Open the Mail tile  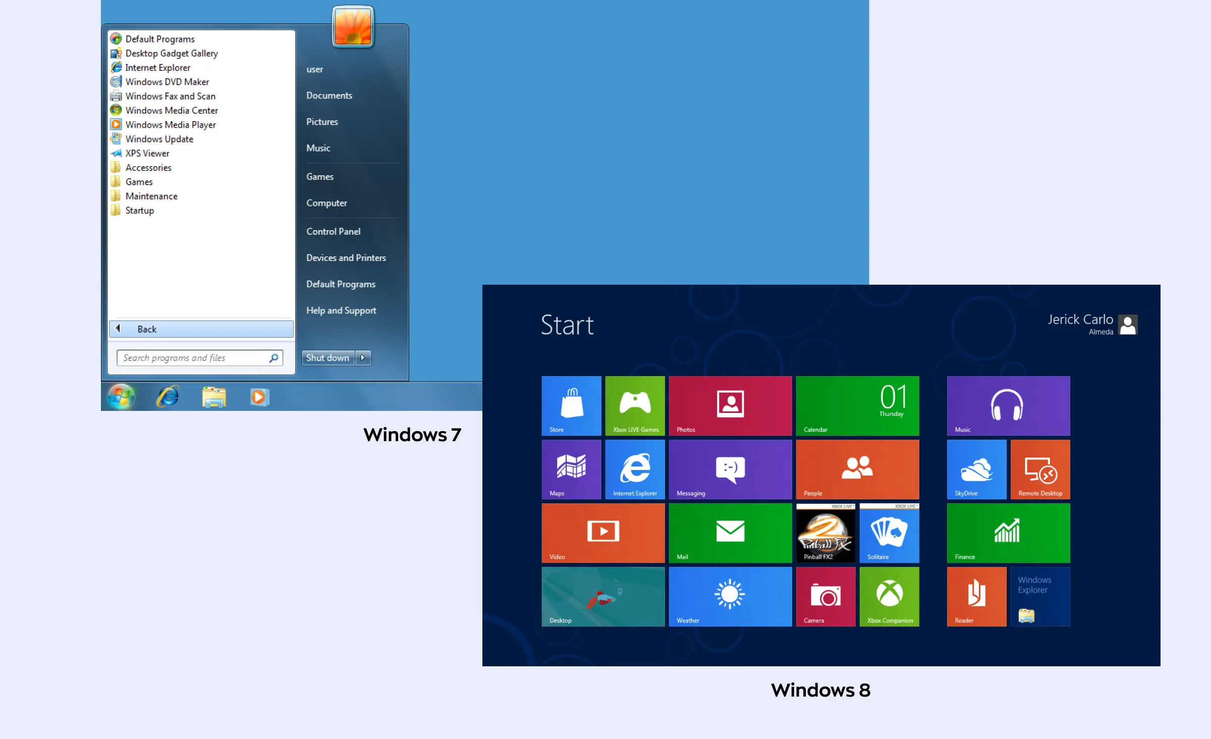click(x=730, y=533)
